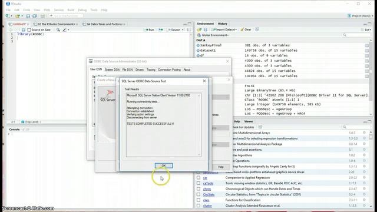Click the Clear button in Environment pane

click(x=246, y=29)
